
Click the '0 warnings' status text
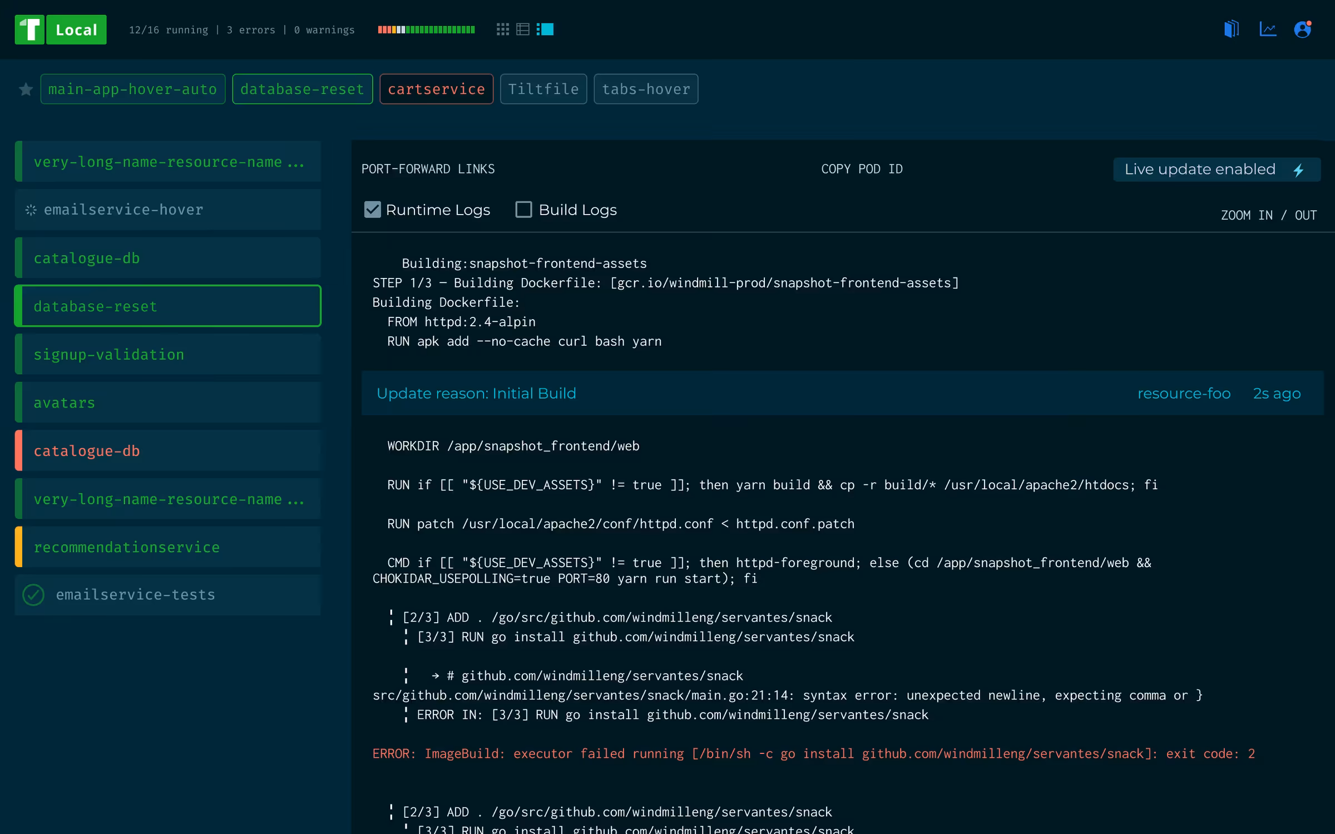pyautogui.click(x=324, y=30)
